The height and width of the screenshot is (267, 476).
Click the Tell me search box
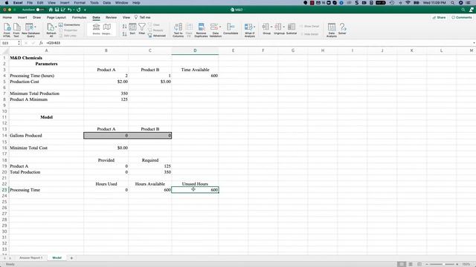pos(143,18)
